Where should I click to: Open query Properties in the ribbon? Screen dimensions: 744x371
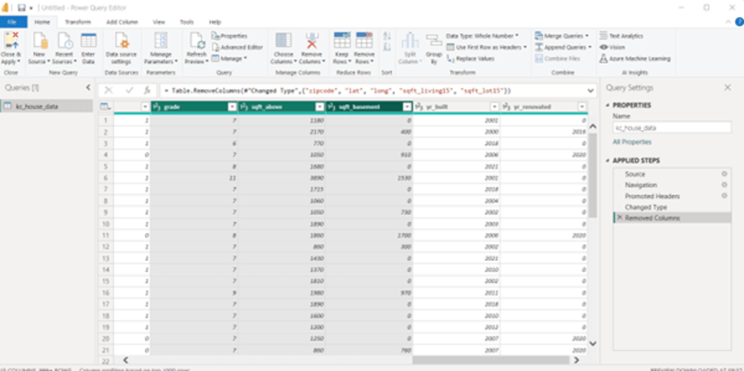pos(229,36)
